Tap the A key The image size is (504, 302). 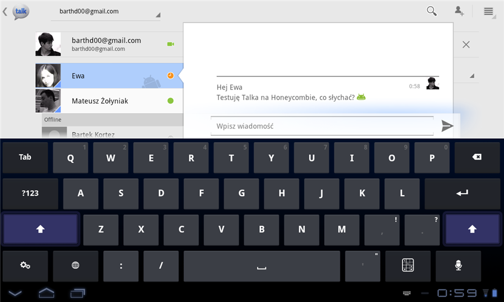click(x=81, y=194)
